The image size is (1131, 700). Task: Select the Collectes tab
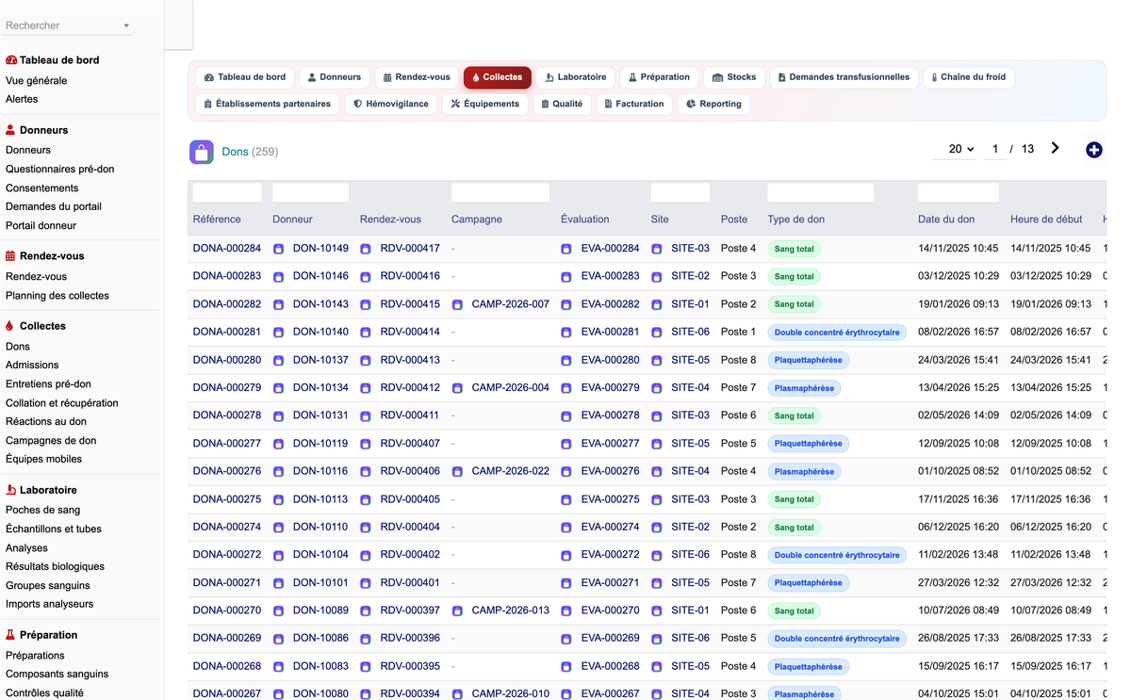tap(498, 77)
